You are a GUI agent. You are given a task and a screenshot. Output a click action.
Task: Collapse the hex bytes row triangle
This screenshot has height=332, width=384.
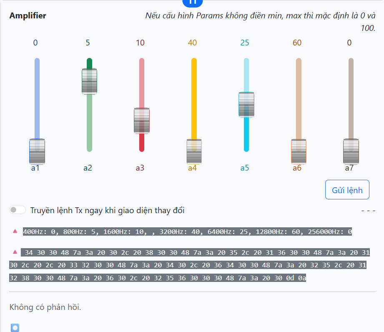click(15, 252)
